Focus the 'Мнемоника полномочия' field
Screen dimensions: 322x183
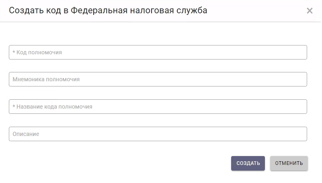tap(158, 79)
